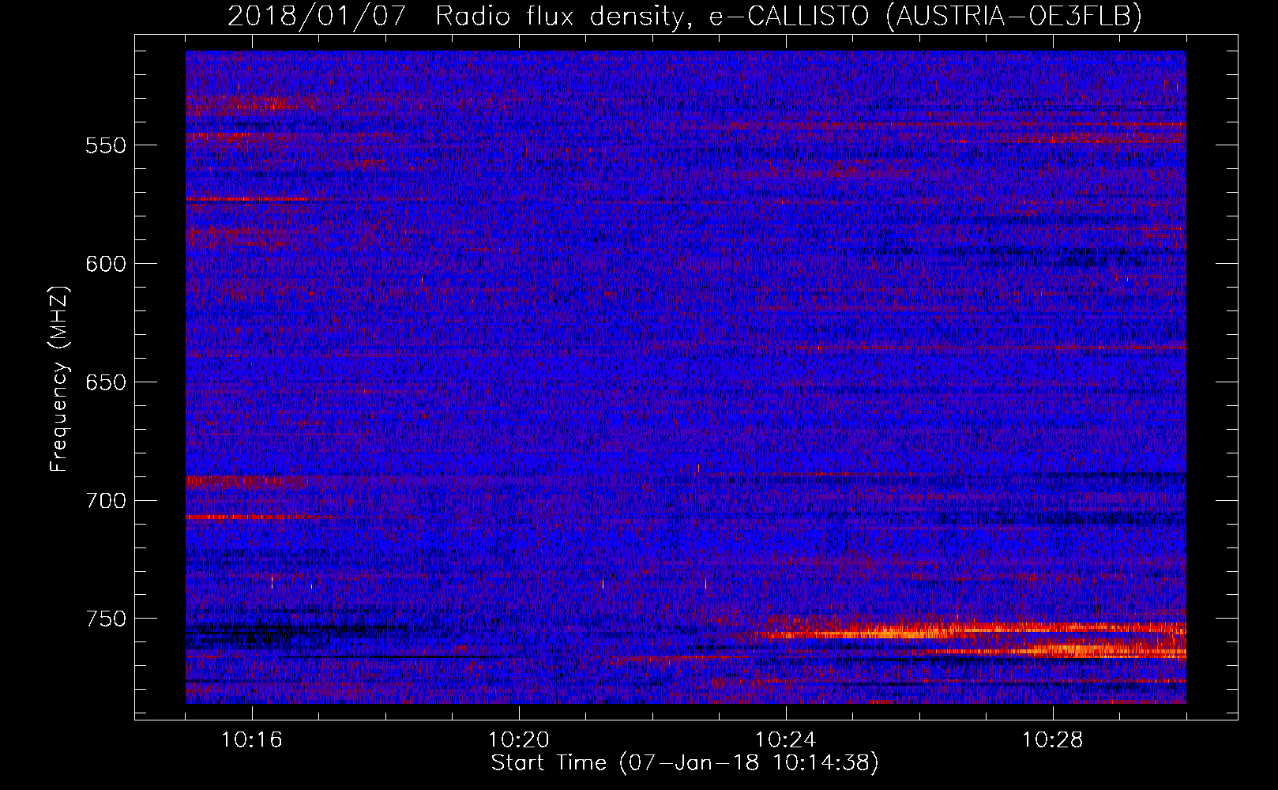Select the 700 frequency tick label
This screenshot has height=790, width=1278.
[x=106, y=501]
